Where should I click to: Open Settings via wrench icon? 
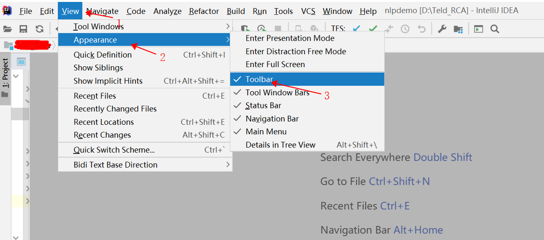click(x=442, y=29)
